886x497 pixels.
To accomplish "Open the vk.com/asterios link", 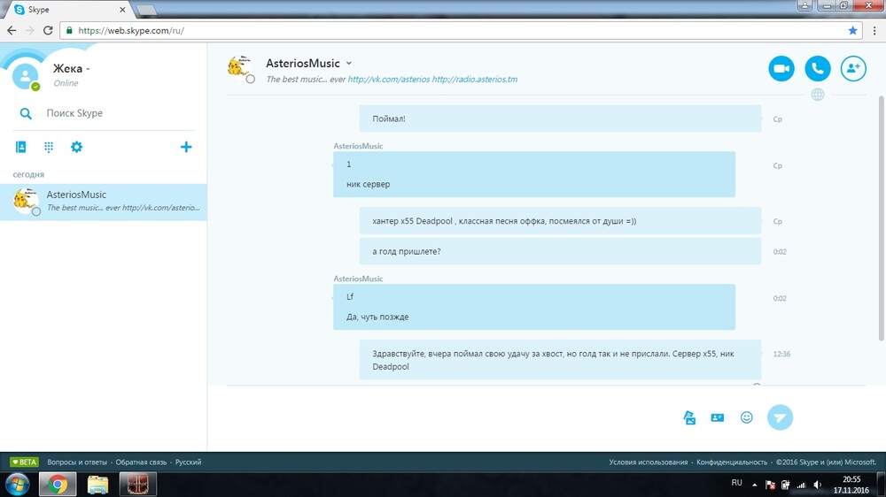I will pyautogui.click(x=389, y=80).
